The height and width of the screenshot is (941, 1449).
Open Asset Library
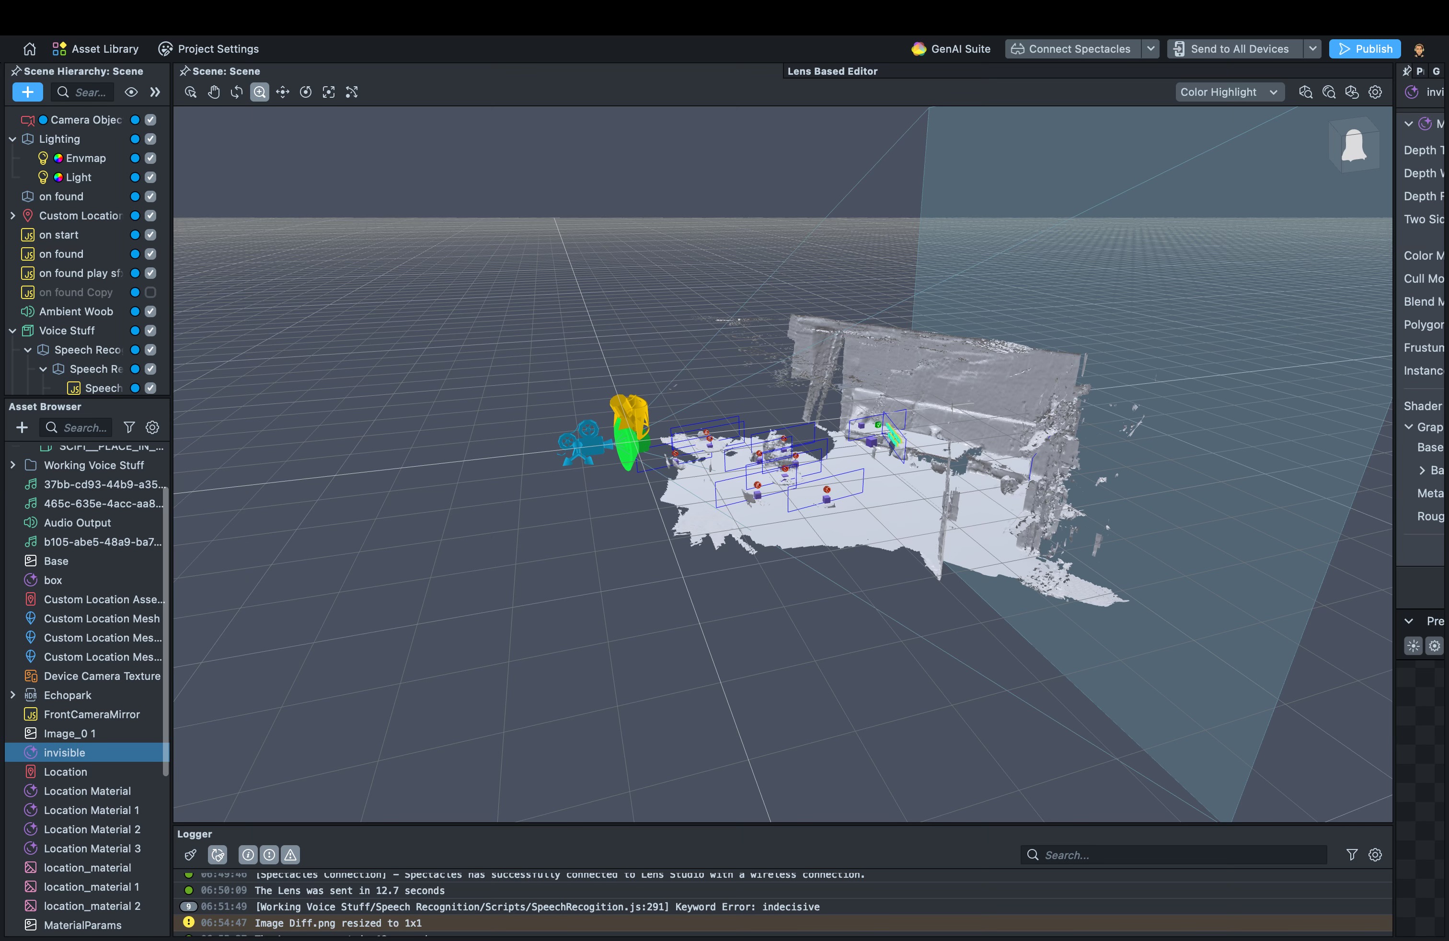95,49
